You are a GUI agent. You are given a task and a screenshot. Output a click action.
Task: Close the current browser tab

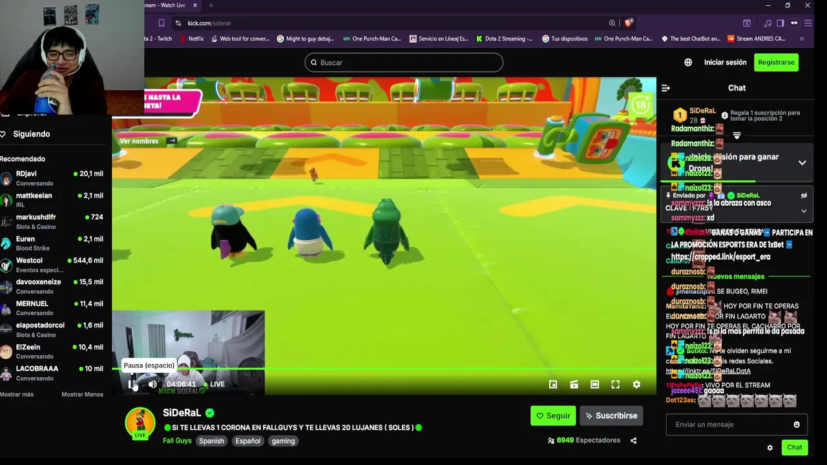pos(195,5)
